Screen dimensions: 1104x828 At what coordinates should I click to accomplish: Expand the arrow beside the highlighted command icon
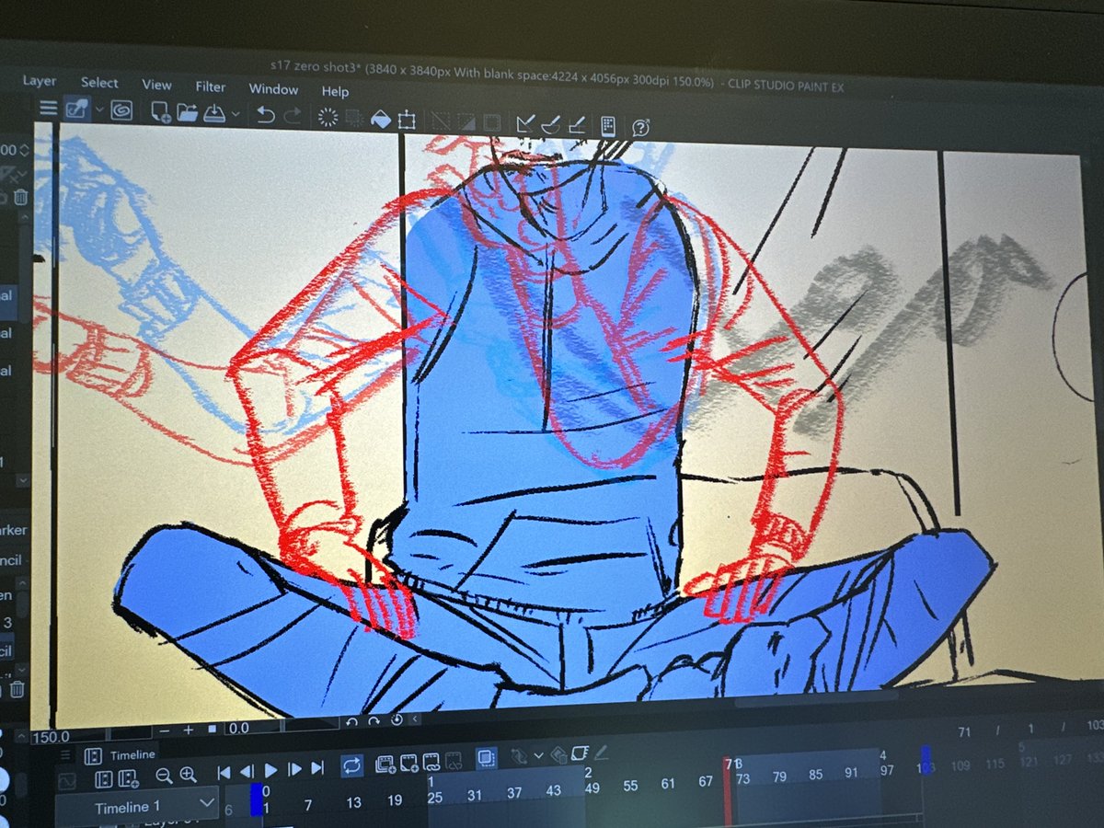pos(98,110)
